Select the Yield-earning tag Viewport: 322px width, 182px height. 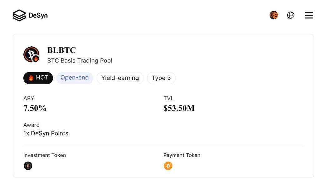120,78
